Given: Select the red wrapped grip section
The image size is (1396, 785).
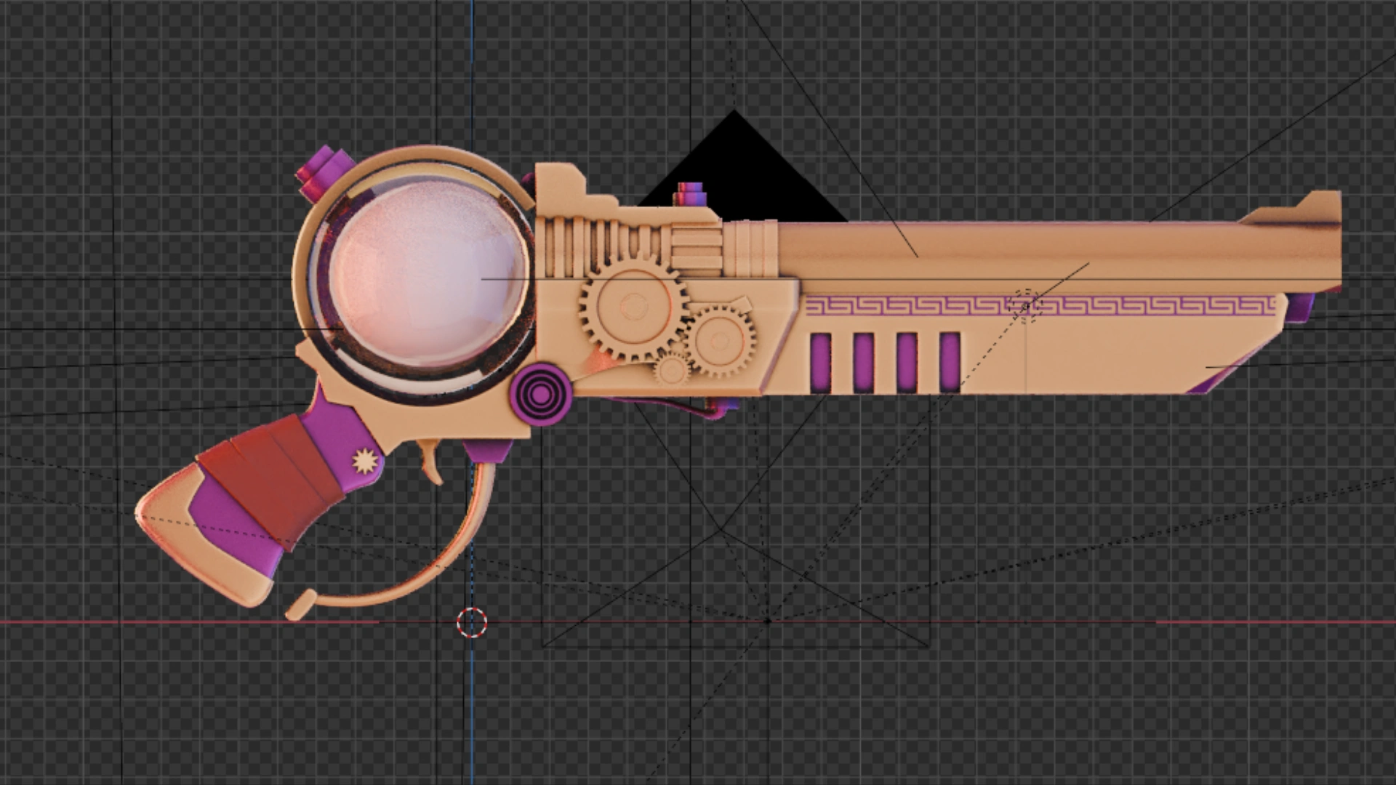Looking at the screenshot, I should tap(273, 480).
